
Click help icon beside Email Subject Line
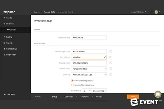point(111,51)
